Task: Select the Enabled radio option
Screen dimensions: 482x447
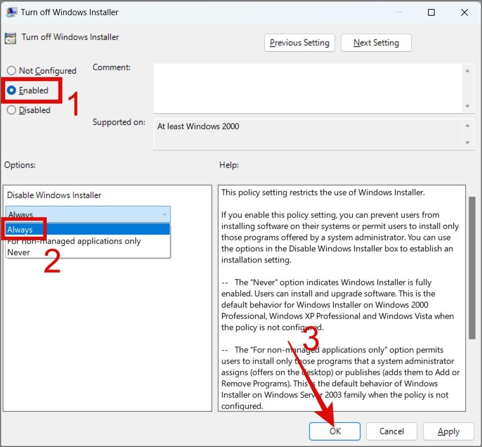Action: click(x=28, y=91)
